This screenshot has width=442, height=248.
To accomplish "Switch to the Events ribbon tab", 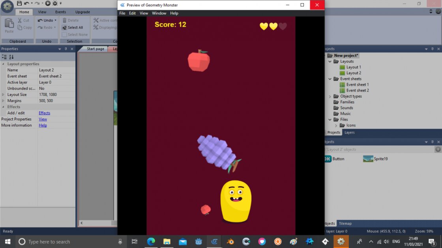I will [x=60, y=12].
